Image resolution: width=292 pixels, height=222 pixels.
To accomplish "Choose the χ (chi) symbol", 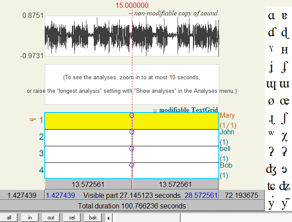I will pyautogui.click(x=285, y=137).
